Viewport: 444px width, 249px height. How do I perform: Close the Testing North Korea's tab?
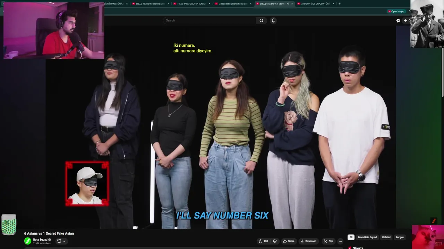point(251,3)
